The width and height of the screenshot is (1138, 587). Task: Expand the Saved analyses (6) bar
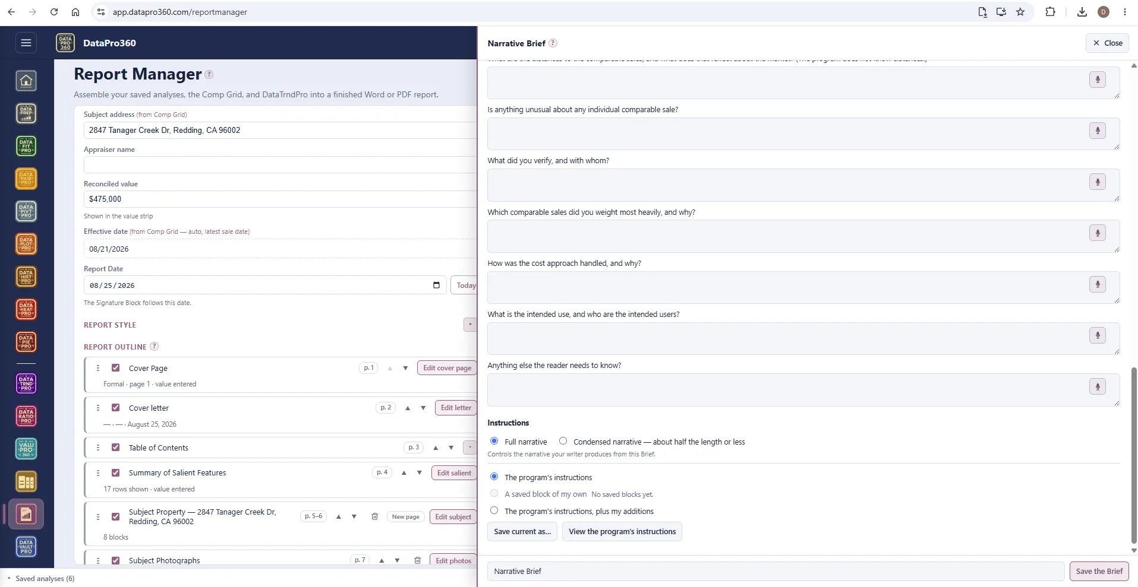[40, 579]
